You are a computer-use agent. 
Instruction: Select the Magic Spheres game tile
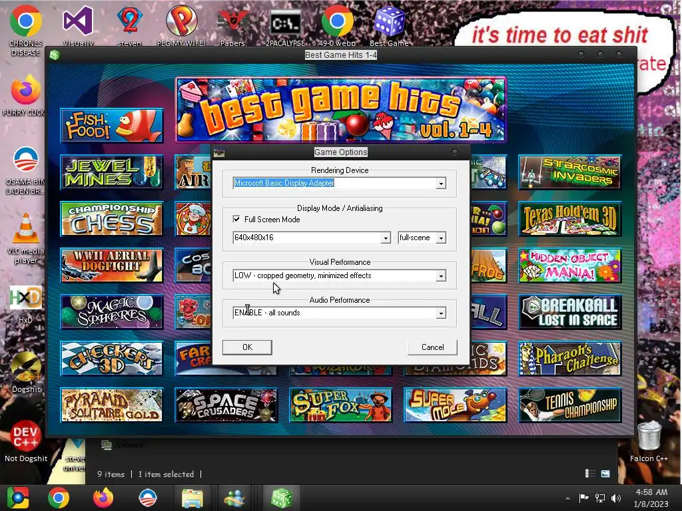[112, 312]
